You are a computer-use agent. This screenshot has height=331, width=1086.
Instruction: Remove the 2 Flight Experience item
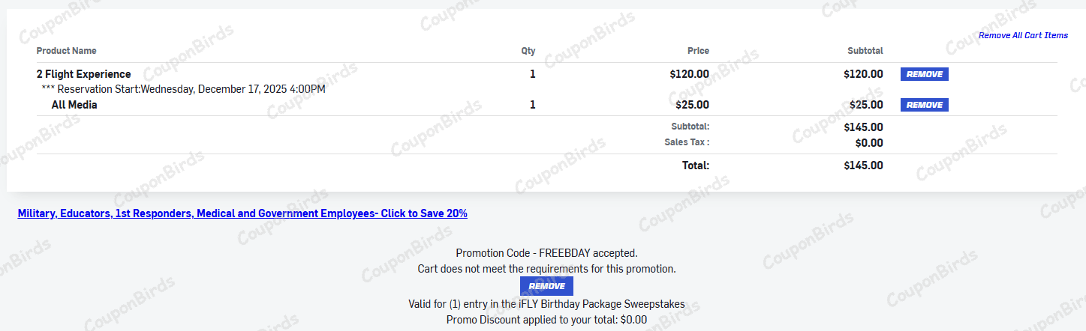[x=924, y=74]
